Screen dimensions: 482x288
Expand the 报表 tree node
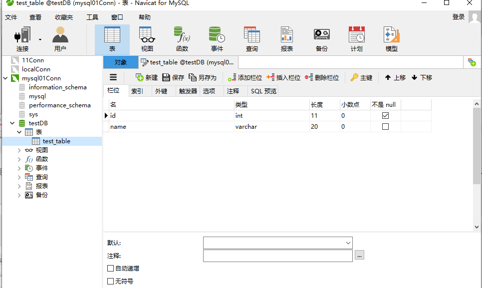click(19, 186)
